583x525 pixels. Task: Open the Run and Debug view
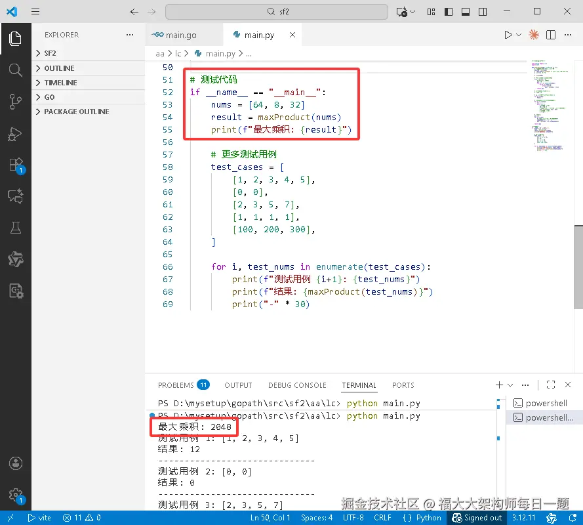[15, 134]
